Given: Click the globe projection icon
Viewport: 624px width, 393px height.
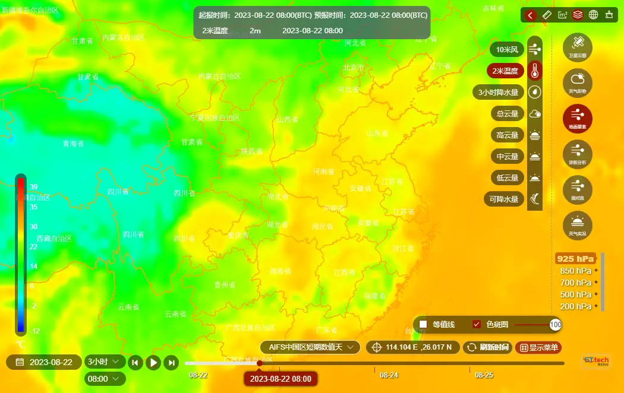Looking at the screenshot, I should [x=593, y=15].
